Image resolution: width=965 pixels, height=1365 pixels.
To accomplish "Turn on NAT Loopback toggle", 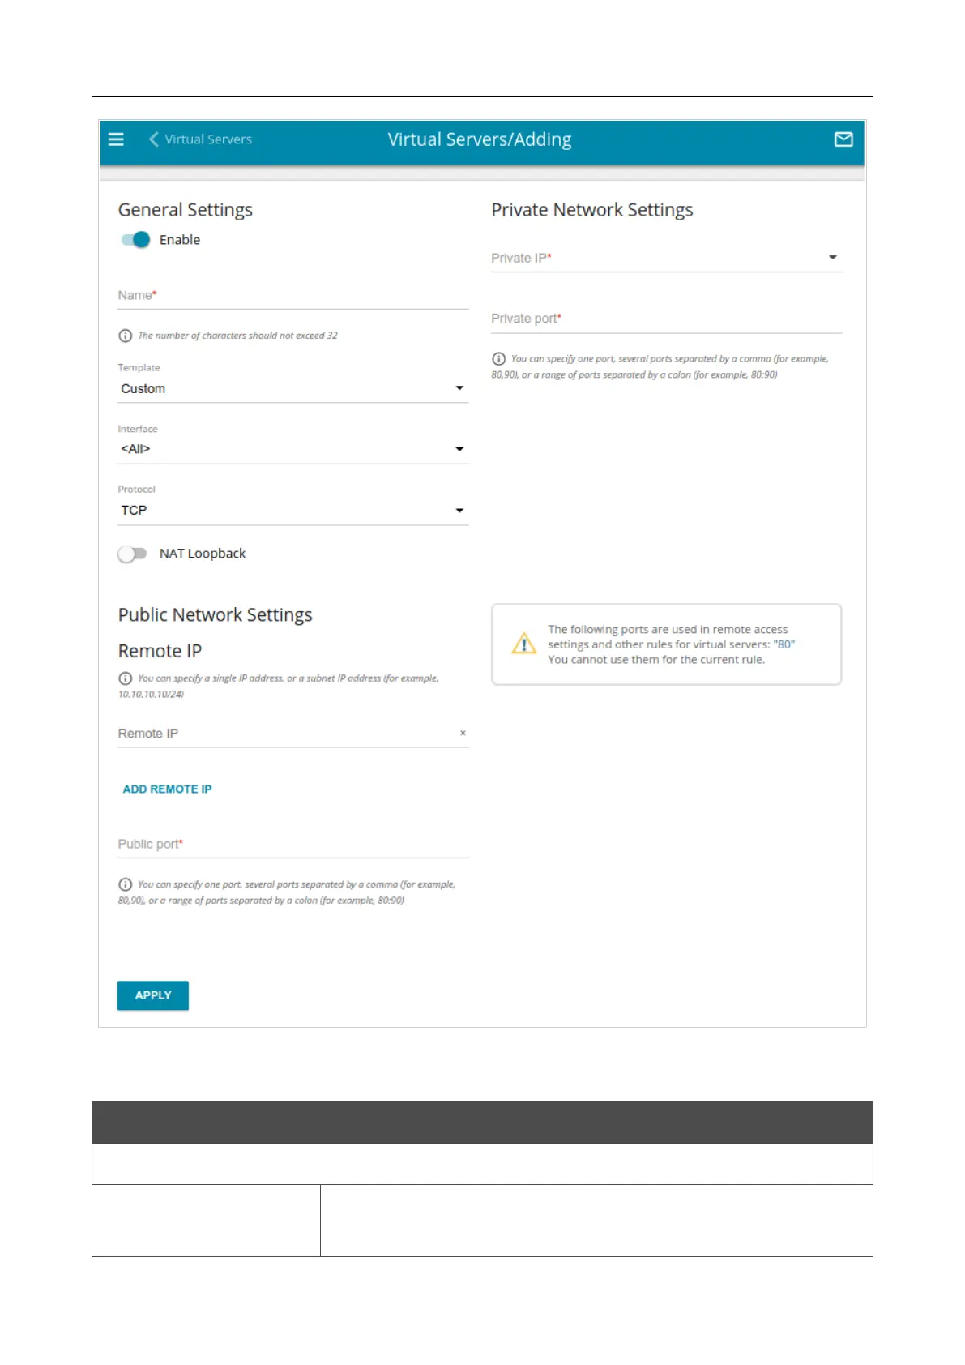I will click(133, 554).
